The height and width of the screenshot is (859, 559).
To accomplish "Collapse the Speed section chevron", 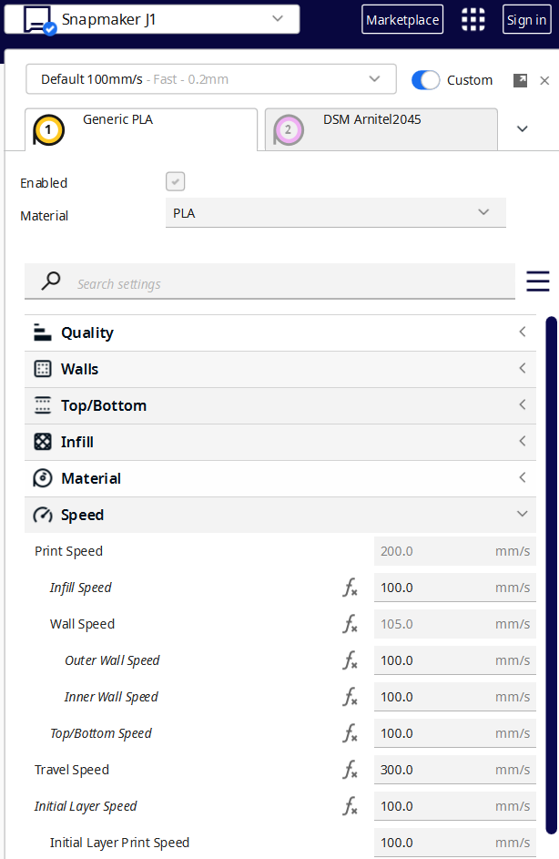I will [x=522, y=514].
